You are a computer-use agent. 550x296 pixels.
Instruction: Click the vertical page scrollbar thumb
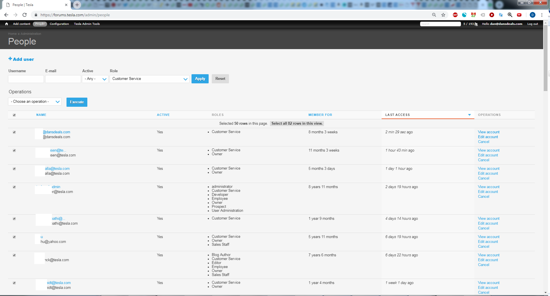click(545, 58)
